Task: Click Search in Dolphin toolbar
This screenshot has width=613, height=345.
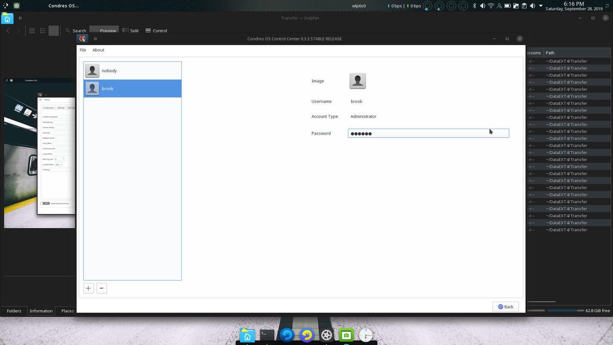Action: 76,31
